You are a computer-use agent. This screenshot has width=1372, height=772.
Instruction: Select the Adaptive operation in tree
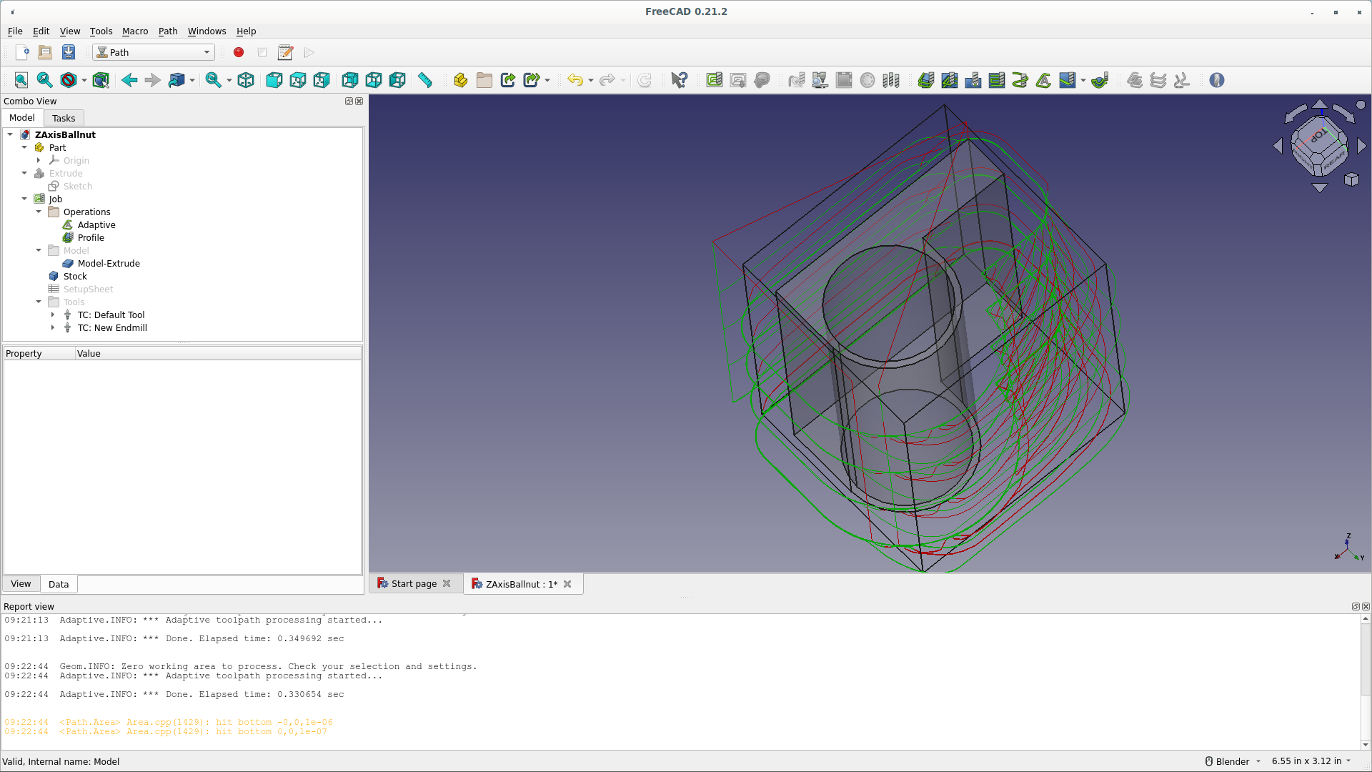click(x=96, y=224)
